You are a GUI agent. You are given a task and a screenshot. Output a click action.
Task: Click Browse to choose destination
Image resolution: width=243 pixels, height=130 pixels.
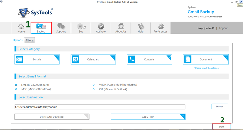point(220,107)
